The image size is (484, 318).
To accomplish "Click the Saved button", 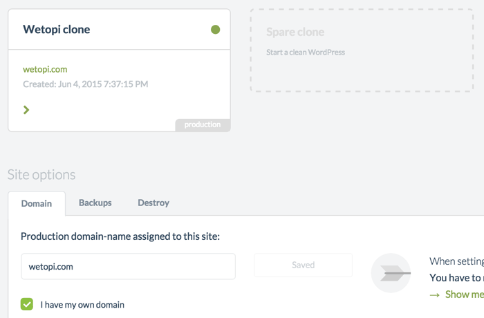I will point(303,265).
